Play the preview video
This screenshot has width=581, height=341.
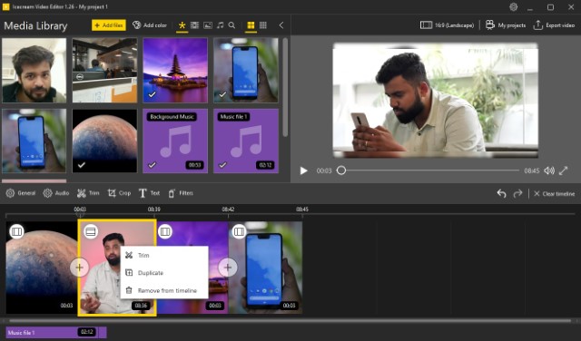[304, 170]
